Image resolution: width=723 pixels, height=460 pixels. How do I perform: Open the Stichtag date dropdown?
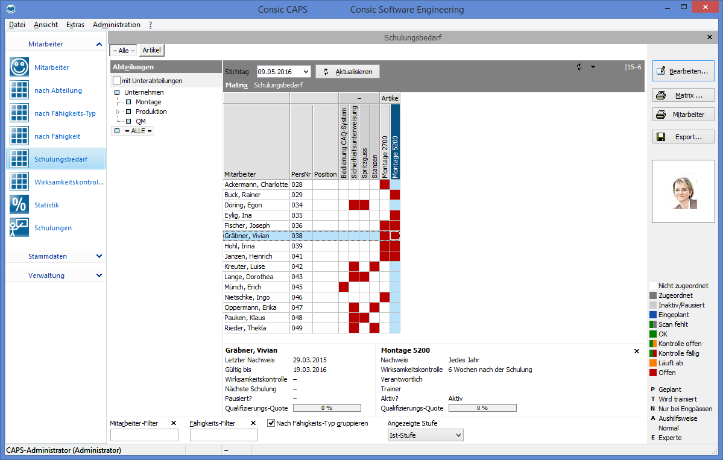tap(306, 72)
